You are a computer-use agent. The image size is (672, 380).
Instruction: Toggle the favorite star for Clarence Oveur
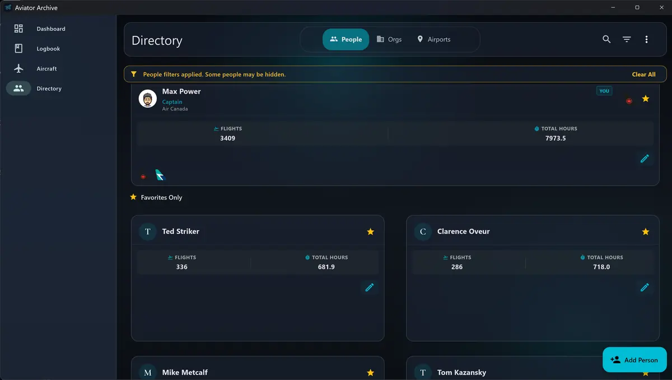646,231
